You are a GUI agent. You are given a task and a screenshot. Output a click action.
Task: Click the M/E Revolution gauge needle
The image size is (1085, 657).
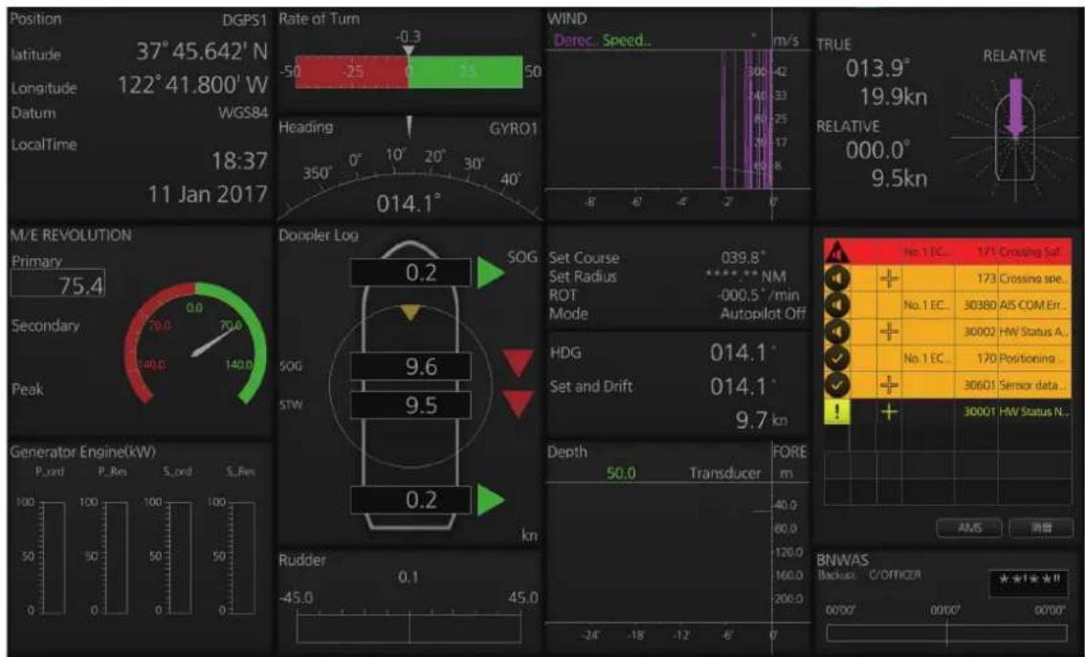pos(214,341)
